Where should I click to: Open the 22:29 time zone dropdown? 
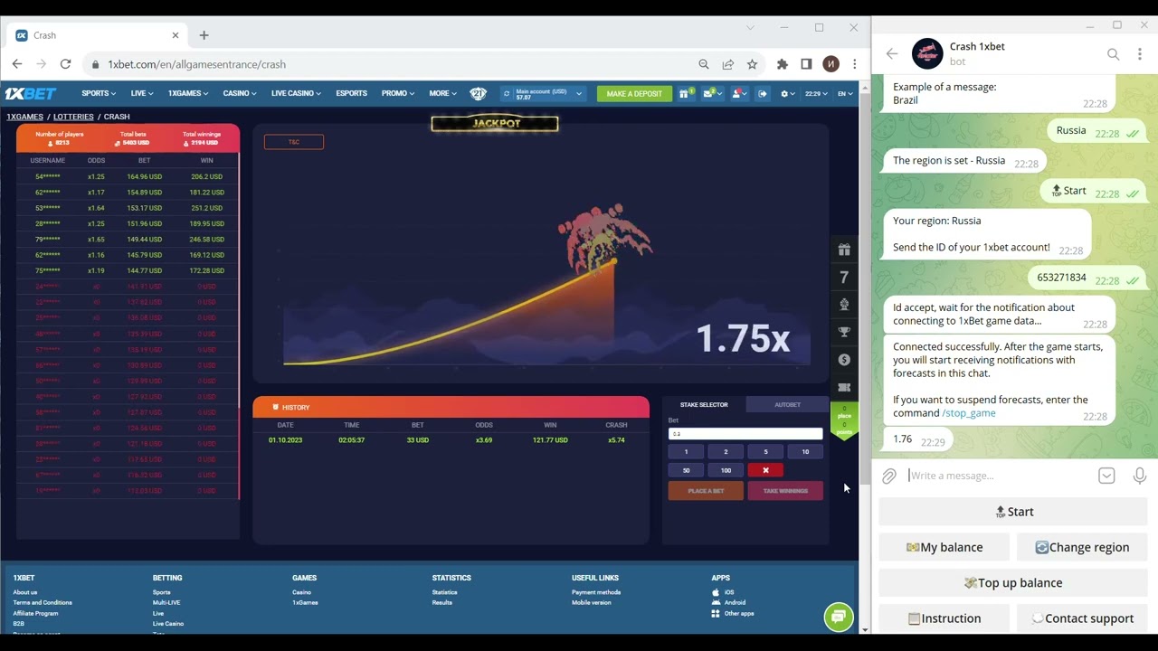816,93
